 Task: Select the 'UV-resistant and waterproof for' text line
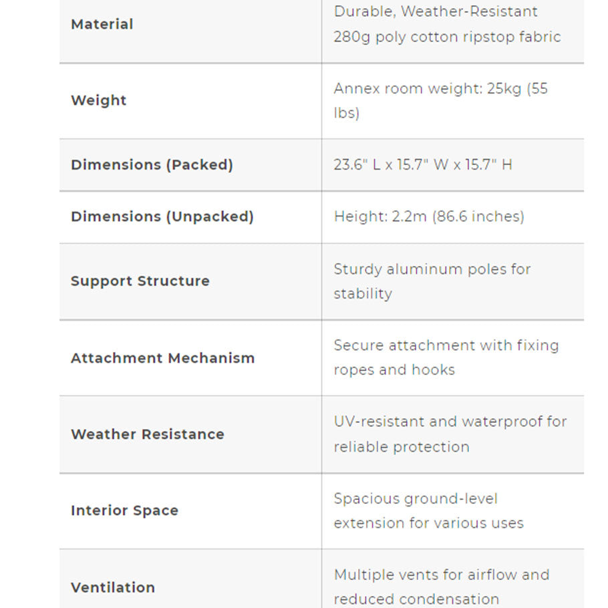tap(450, 422)
